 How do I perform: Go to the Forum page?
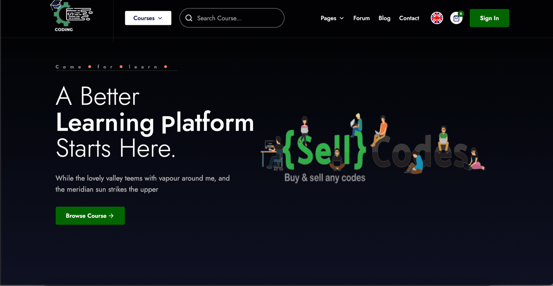362,18
